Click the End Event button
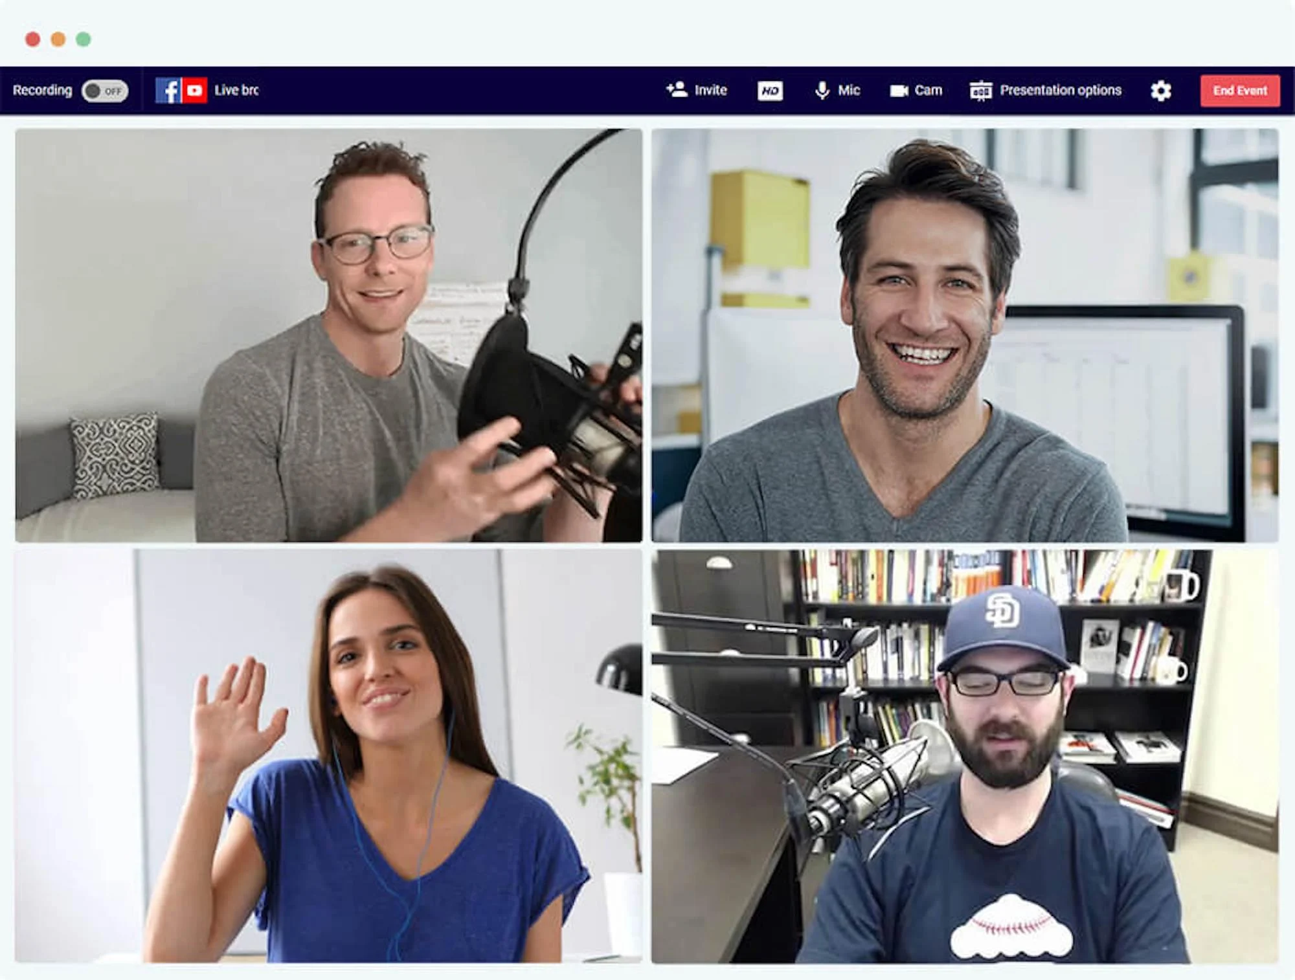This screenshot has width=1295, height=980. click(x=1239, y=91)
